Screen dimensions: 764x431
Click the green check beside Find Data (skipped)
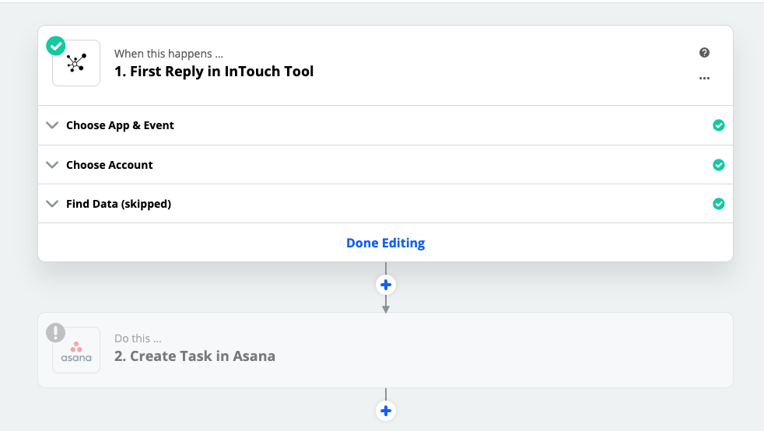tap(718, 204)
